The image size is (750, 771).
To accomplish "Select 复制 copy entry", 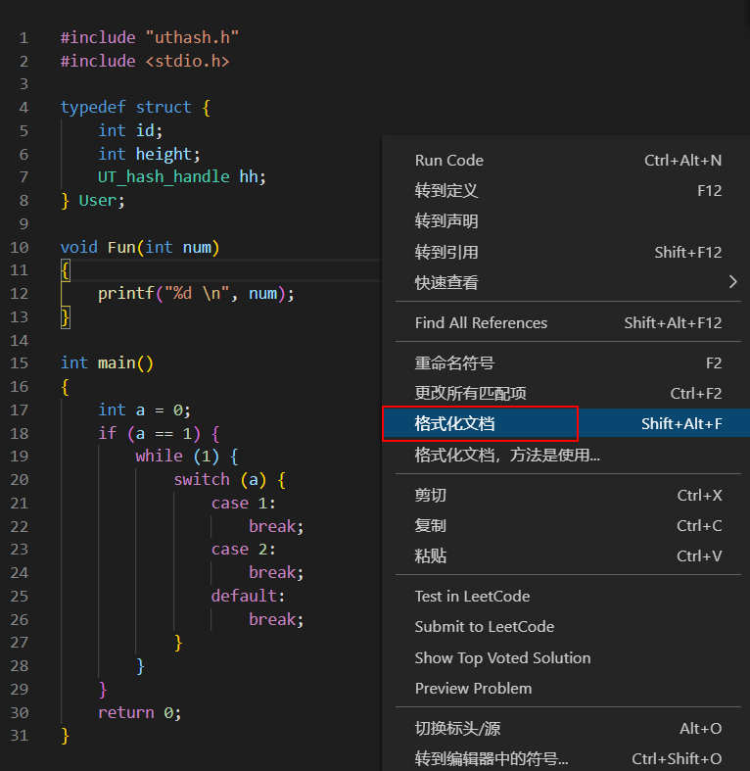I will point(568,526).
